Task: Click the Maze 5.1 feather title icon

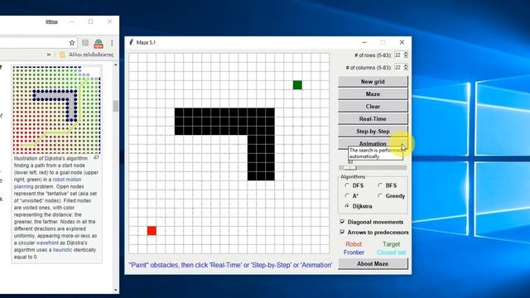Action: tap(131, 42)
